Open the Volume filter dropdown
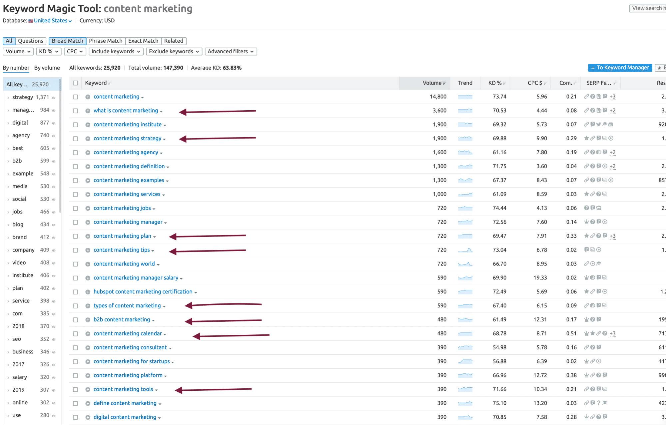This screenshot has width=666, height=425. pyautogui.click(x=18, y=52)
